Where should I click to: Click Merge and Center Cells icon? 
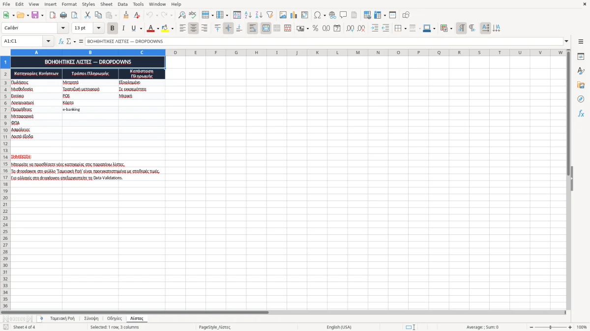[x=266, y=28]
